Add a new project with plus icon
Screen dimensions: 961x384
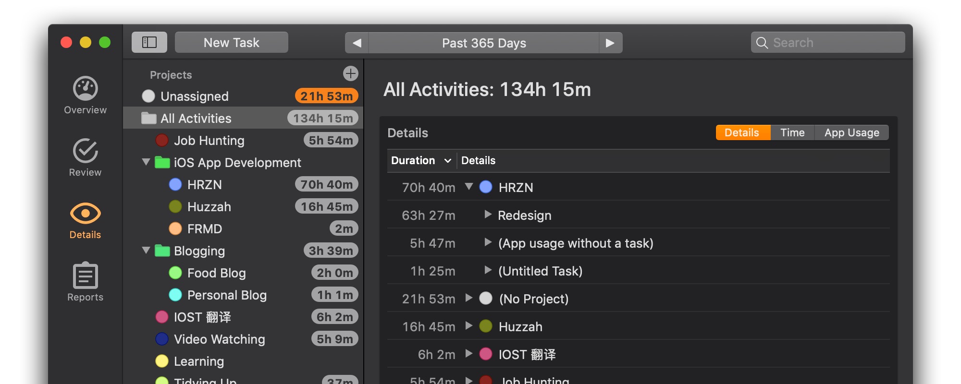[351, 73]
